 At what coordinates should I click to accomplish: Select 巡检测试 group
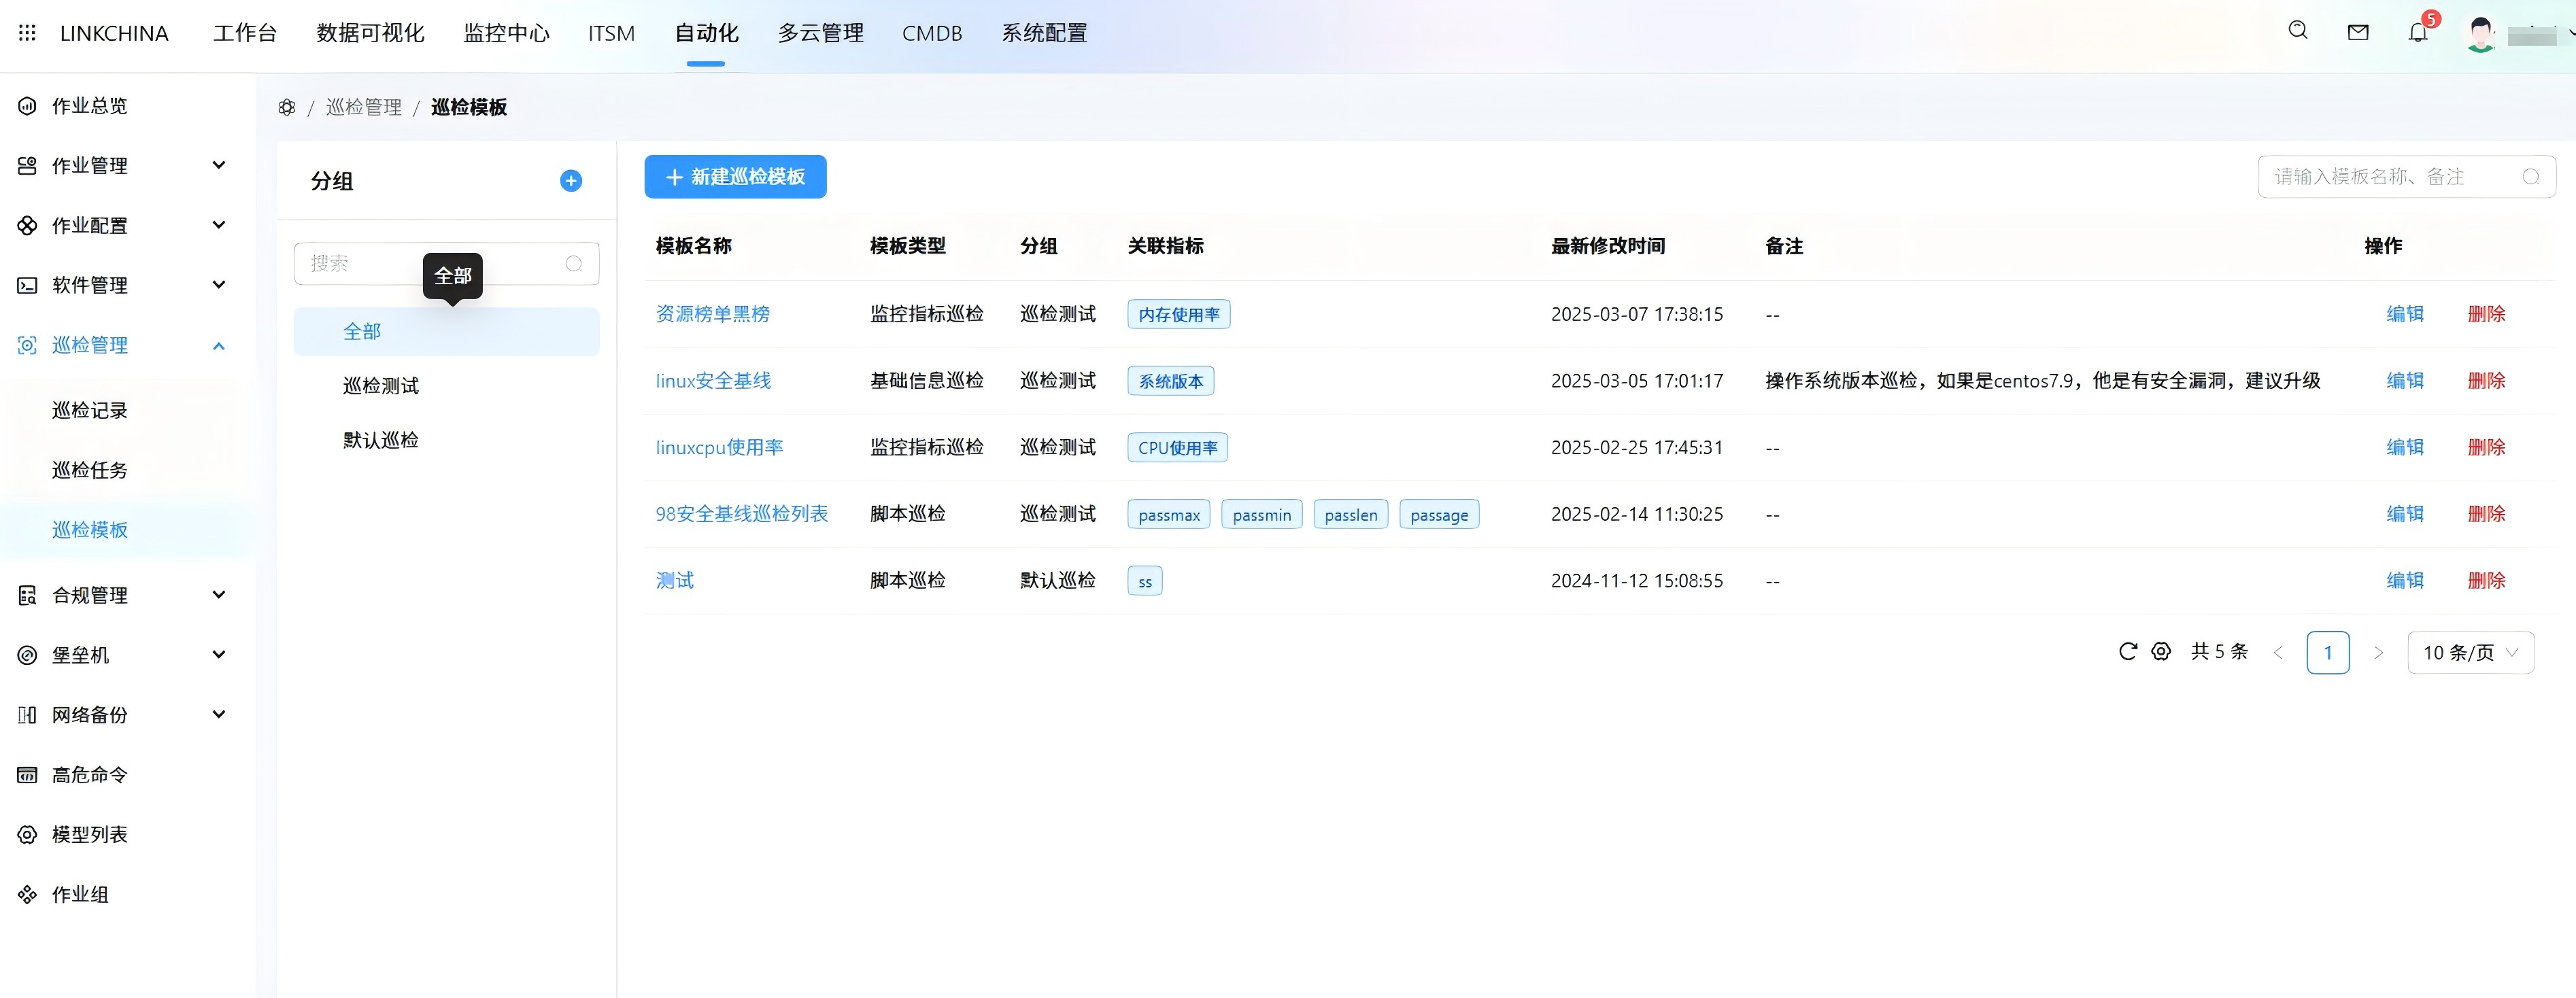[381, 386]
